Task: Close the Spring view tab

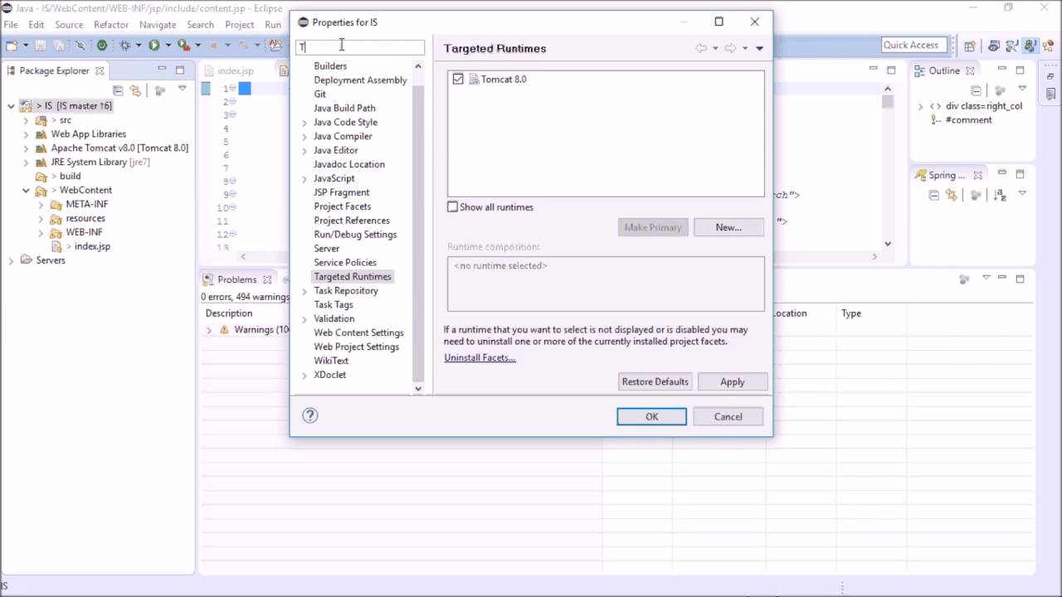Action: pos(977,175)
